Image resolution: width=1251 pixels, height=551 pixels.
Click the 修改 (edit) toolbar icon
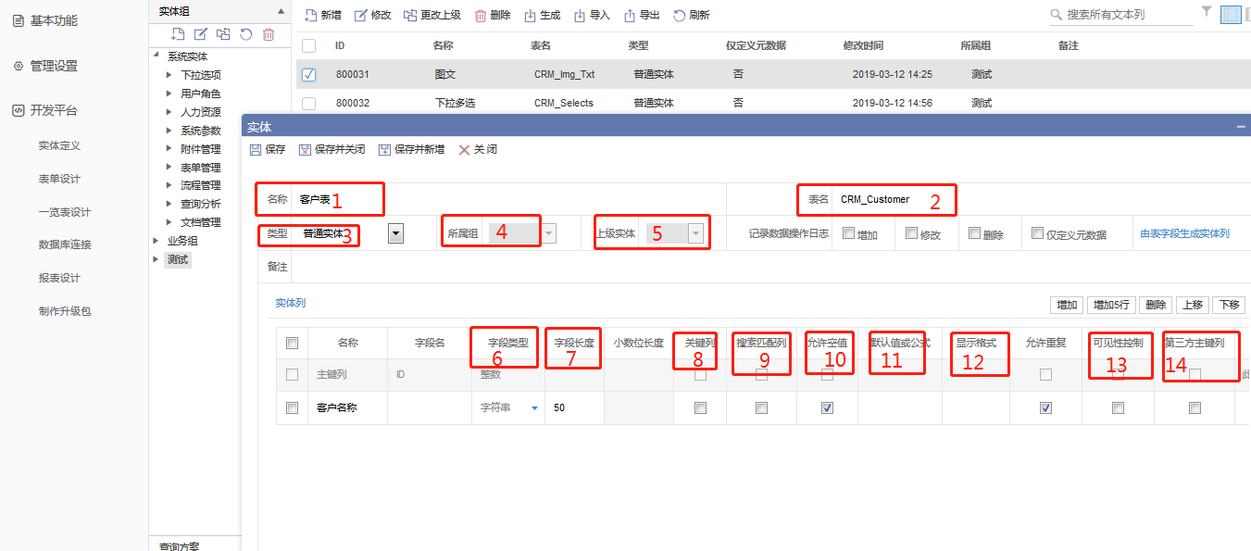pyautogui.click(x=361, y=15)
